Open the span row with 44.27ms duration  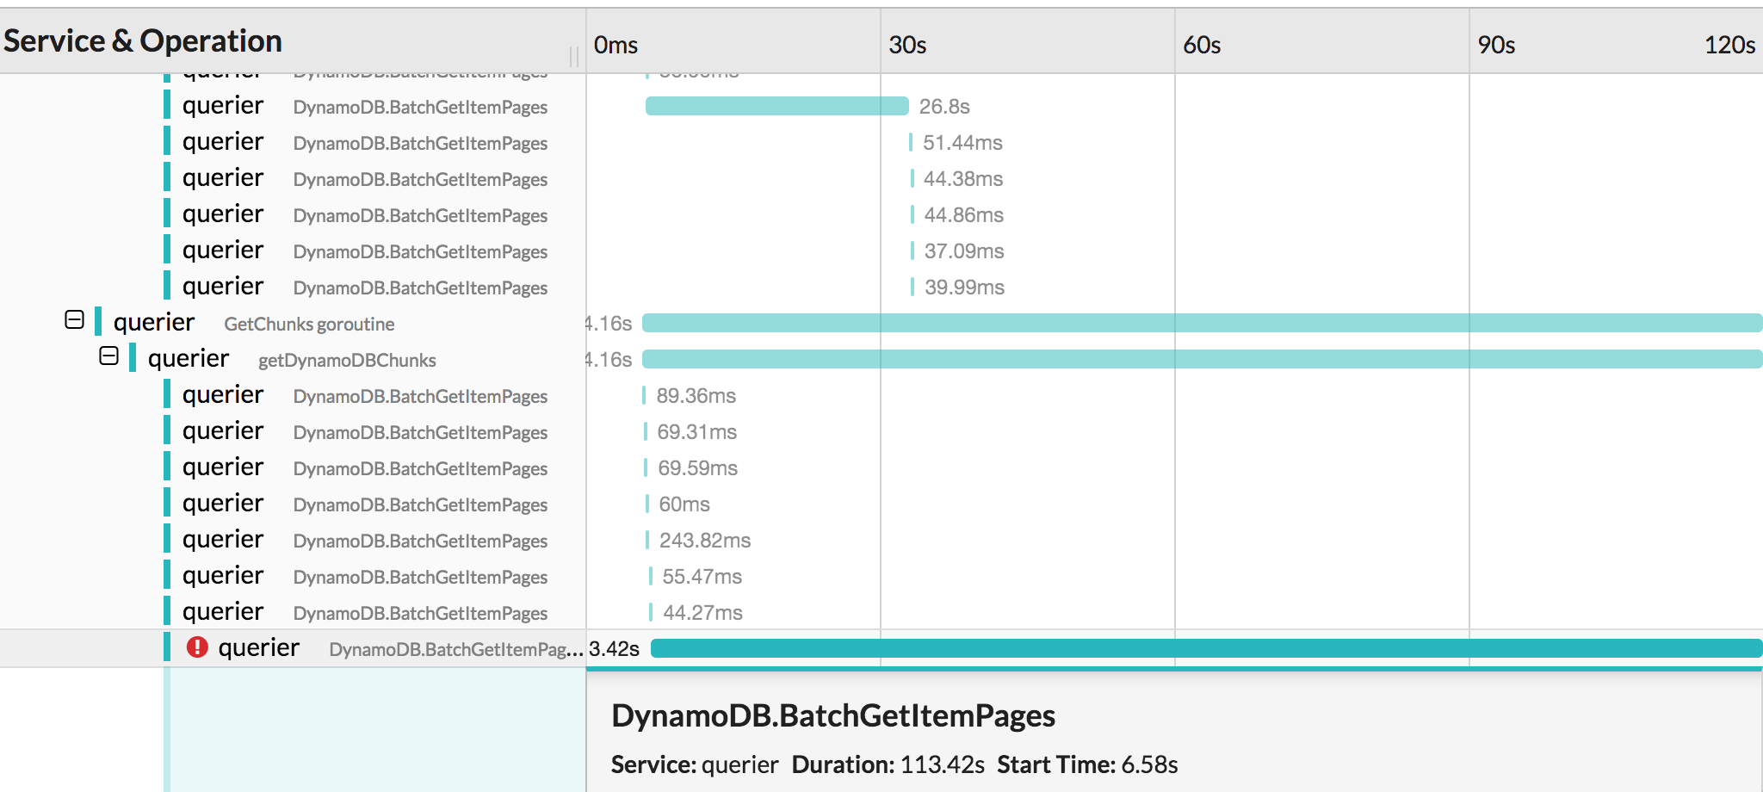pyautogui.click(x=881, y=612)
